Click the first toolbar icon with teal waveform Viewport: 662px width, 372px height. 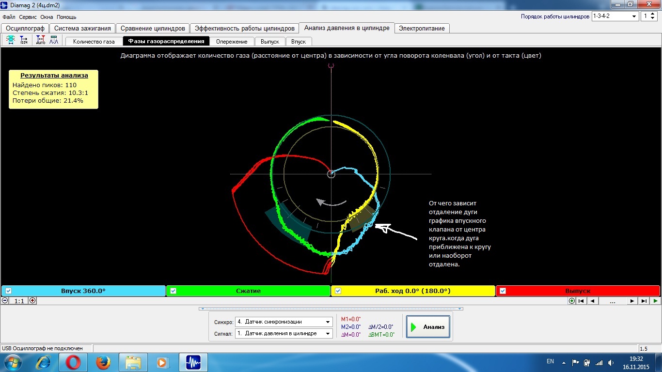[x=10, y=40]
